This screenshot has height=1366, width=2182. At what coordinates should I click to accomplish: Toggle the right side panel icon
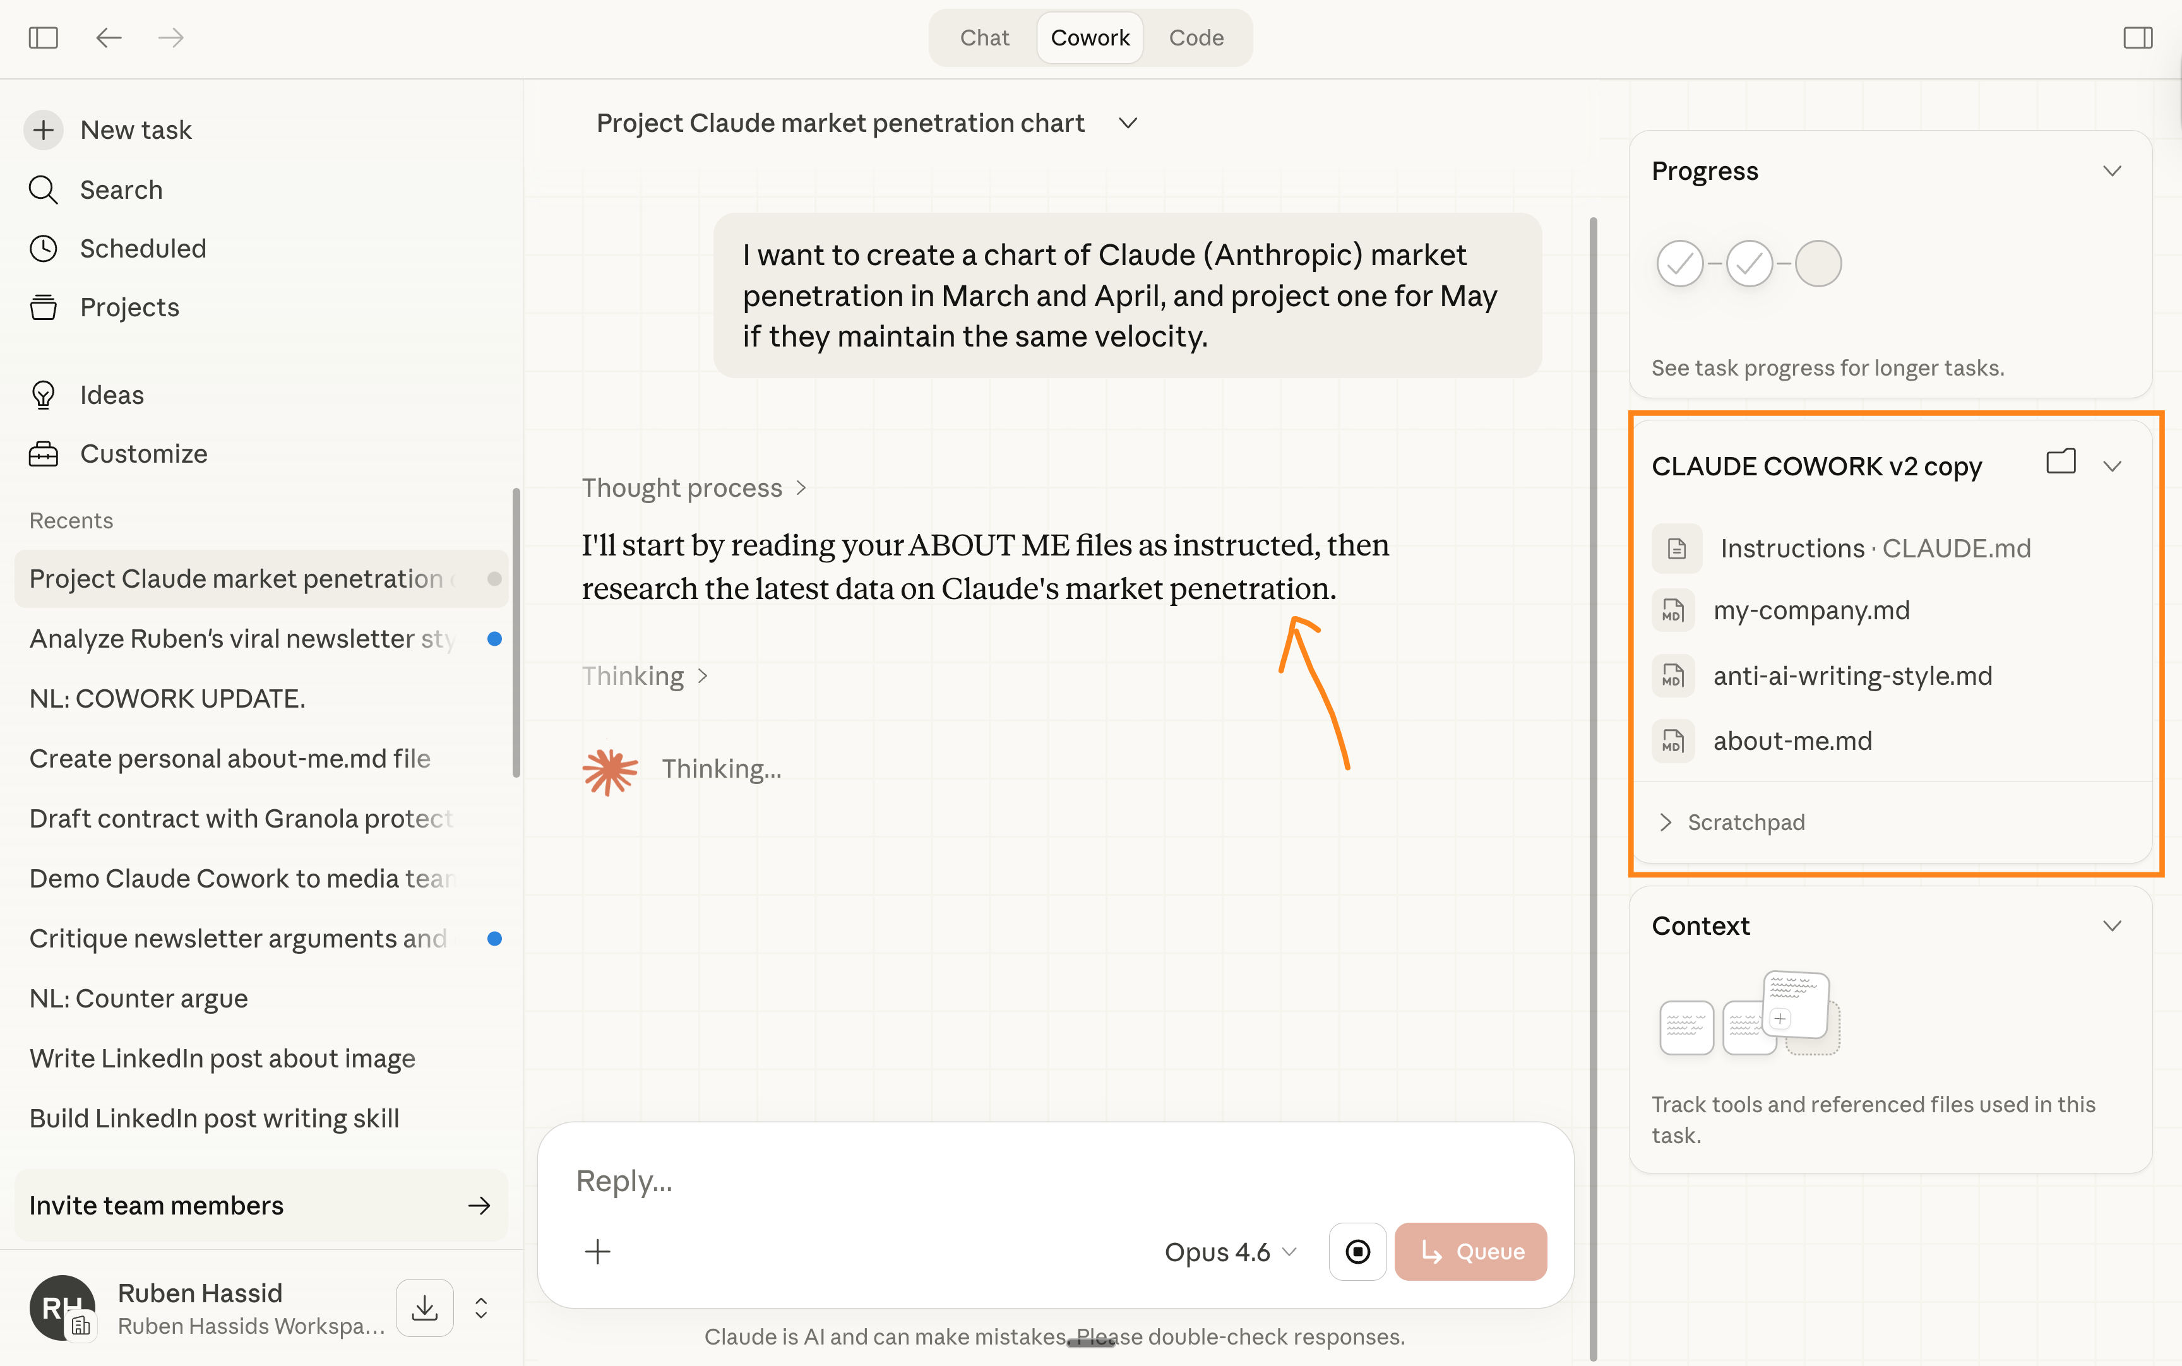(x=2138, y=38)
